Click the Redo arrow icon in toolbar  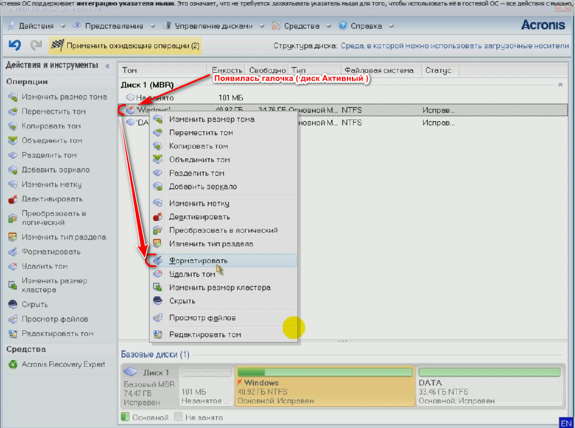(36, 45)
